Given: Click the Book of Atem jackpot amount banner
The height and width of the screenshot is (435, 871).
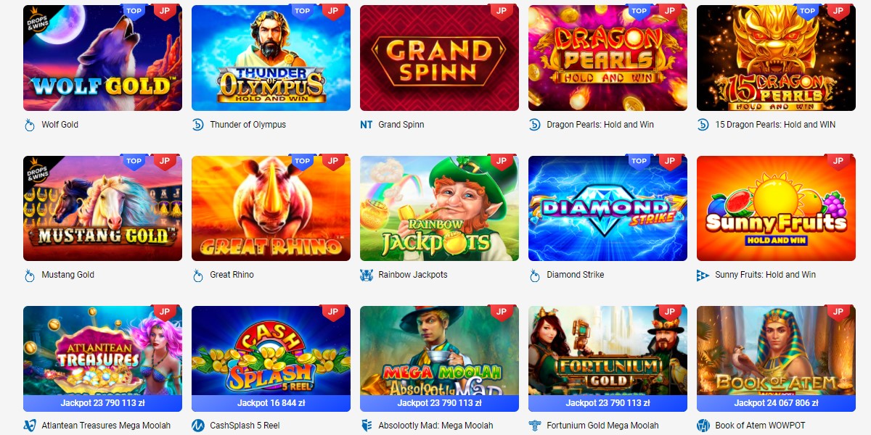Looking at the screenshot, I should tap(776, 403).
